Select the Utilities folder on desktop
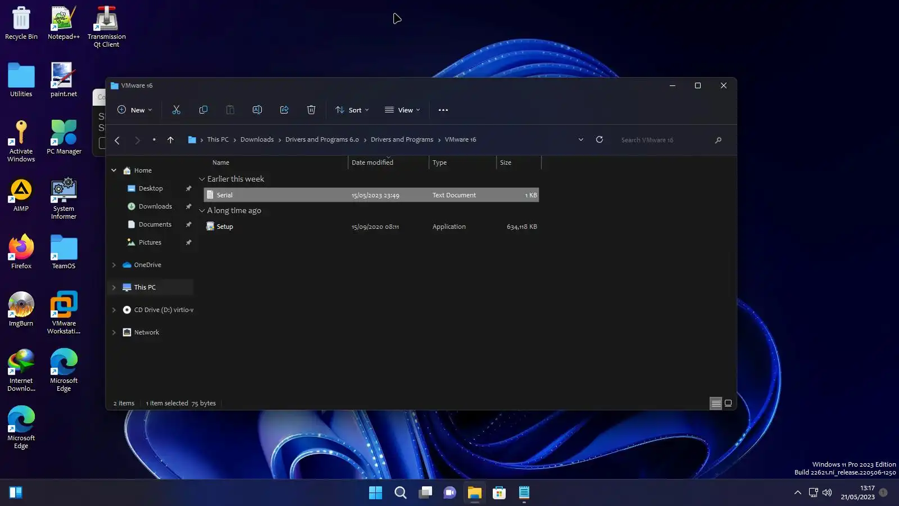 click(21, 80)
